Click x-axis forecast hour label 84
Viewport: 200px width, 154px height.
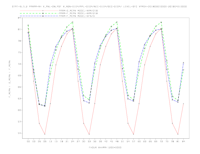[183, 141]
